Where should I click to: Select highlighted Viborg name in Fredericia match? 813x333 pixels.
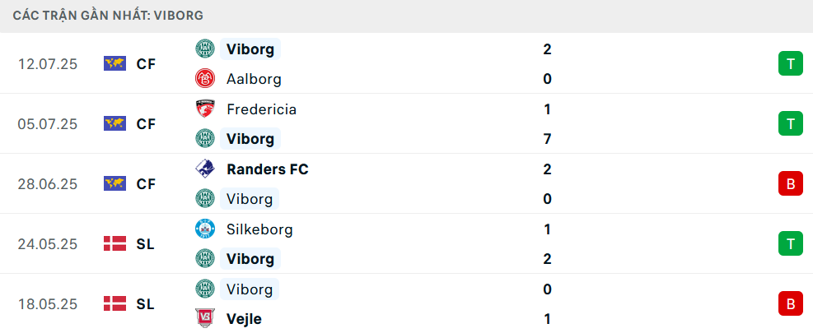tap(250, 139)
